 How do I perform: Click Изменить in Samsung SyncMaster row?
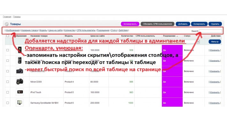215,103
